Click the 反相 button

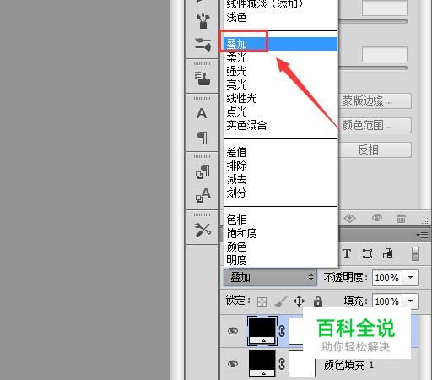375,149
